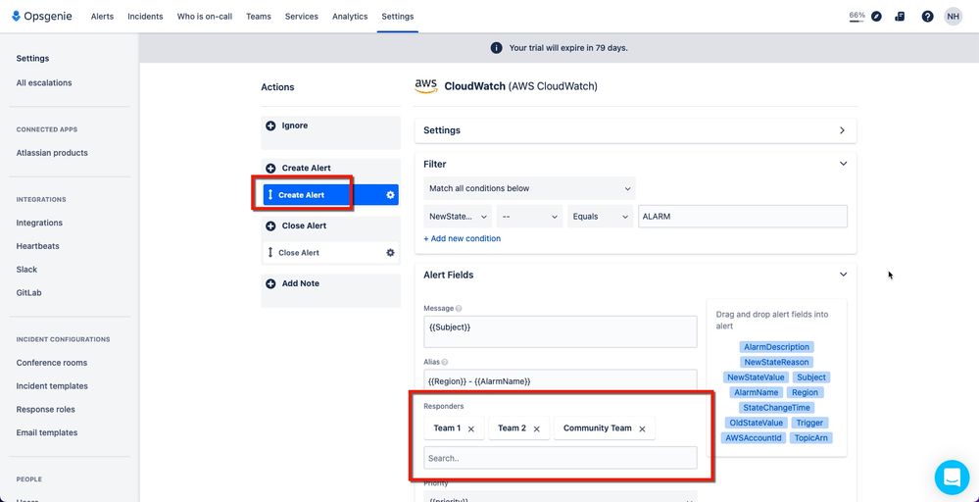Click the AWS logo
This screenshot has width=979, height=502.
pos(426,86)
